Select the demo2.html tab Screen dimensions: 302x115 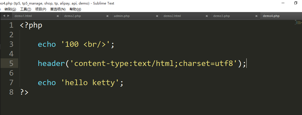(172, 16)
